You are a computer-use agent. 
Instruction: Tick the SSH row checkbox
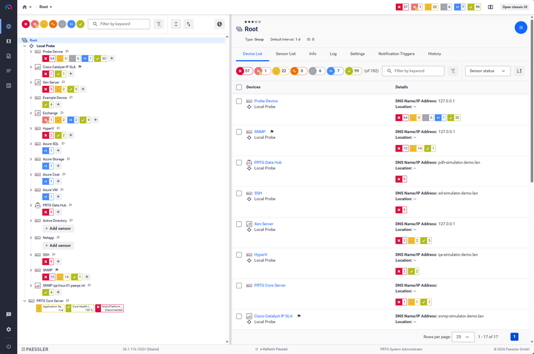point(239,193)
